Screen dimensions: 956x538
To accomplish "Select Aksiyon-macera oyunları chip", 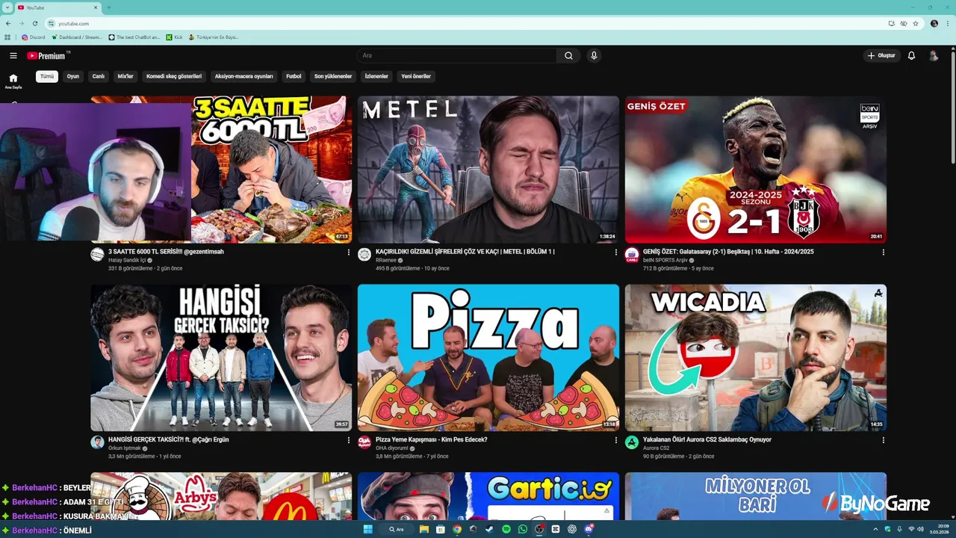I will click(243, 76).
